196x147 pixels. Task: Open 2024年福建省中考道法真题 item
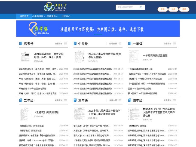pos(93,69)
